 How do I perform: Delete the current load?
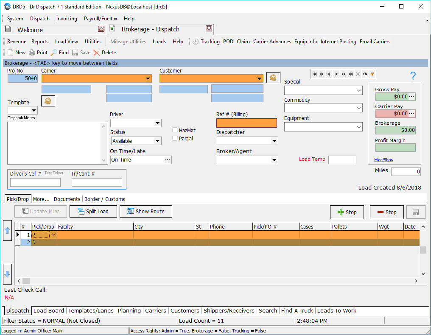click(x=104, y=53)
